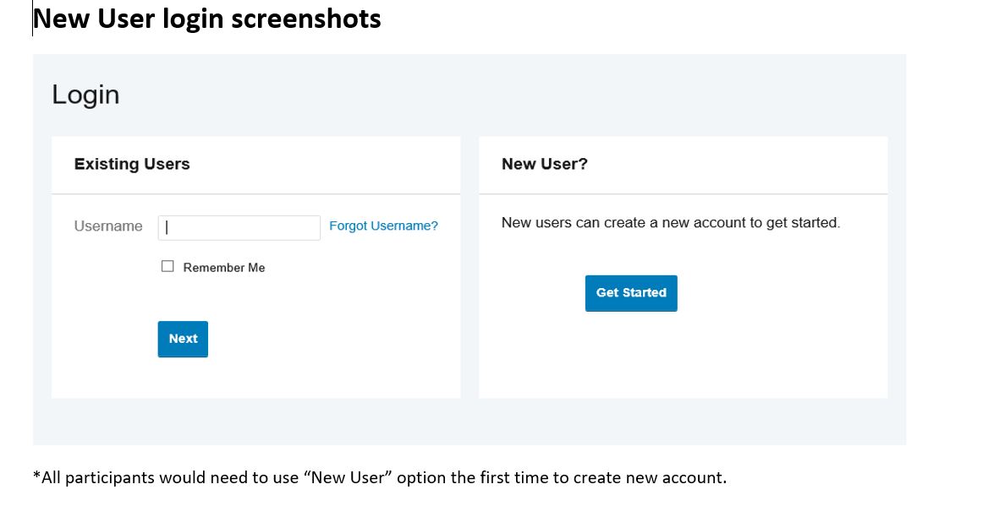Click Get Started to create an account

click(631, 293)
